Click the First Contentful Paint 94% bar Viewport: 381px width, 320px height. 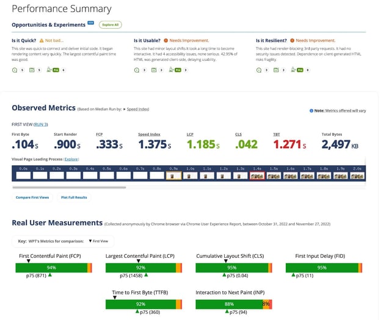(51, 268)
